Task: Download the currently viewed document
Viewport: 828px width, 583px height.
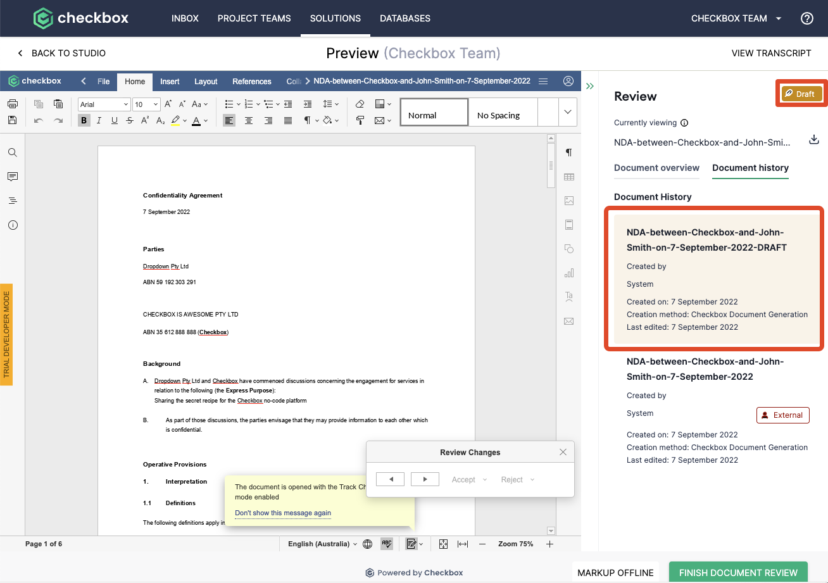Action: [814, 140]
